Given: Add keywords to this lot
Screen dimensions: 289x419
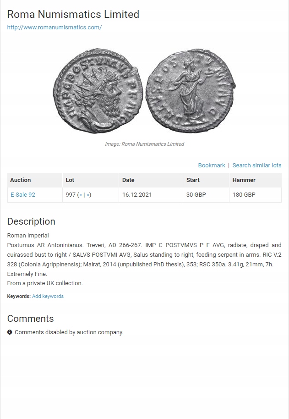Looking at the screenshot, I should [48, 296].
